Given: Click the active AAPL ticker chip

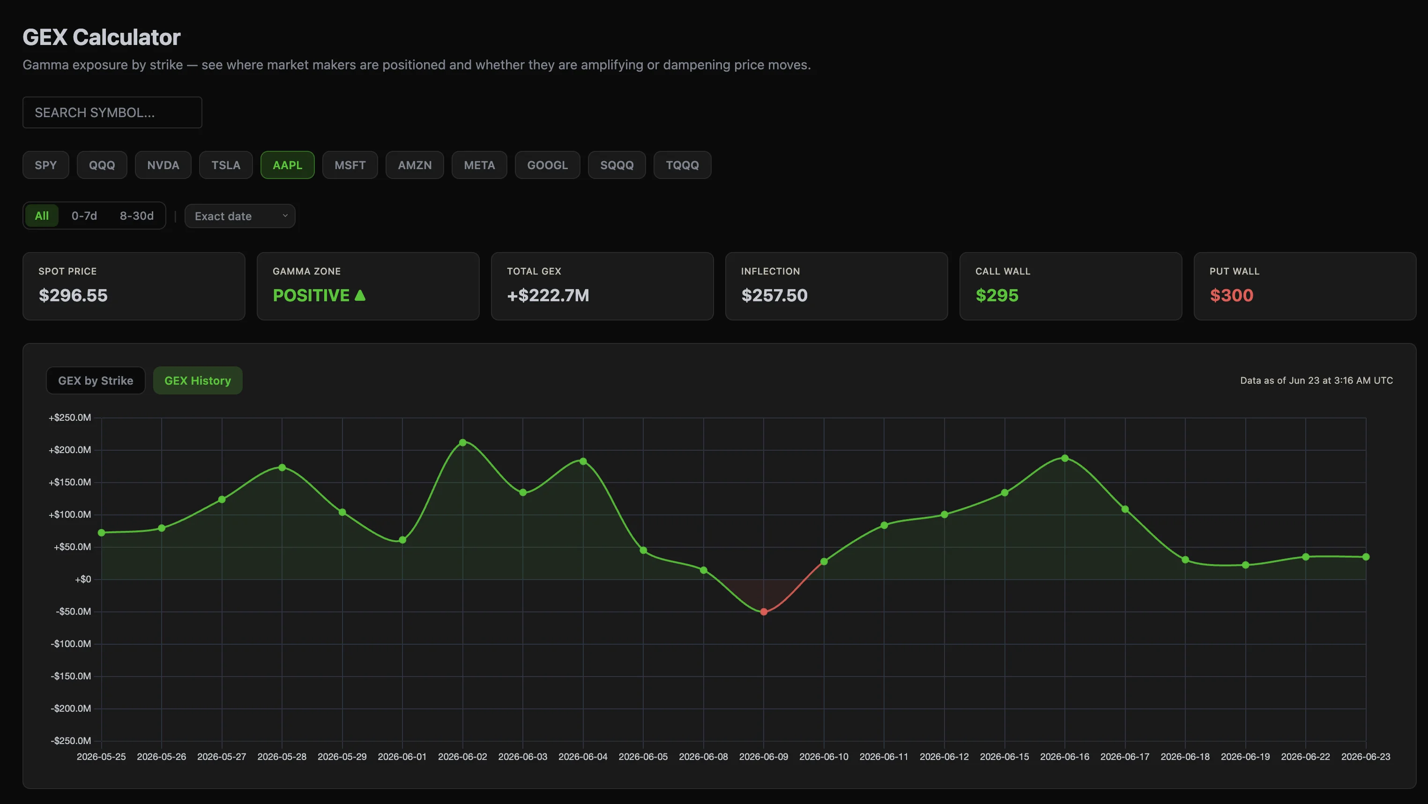Looking at the screenshot, I should pos(287,165).
